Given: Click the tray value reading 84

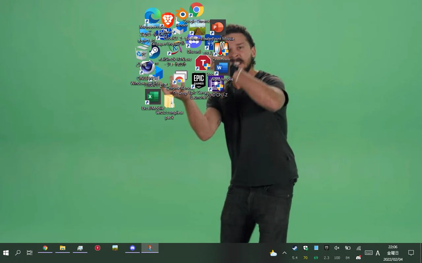Looking at the screenshot, I should click(x=347, y=258).
